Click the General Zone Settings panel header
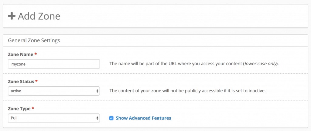 (x=34, y=40)
